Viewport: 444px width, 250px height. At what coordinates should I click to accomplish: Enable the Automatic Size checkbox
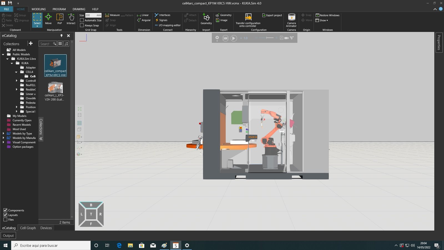[x=82, y=20]
